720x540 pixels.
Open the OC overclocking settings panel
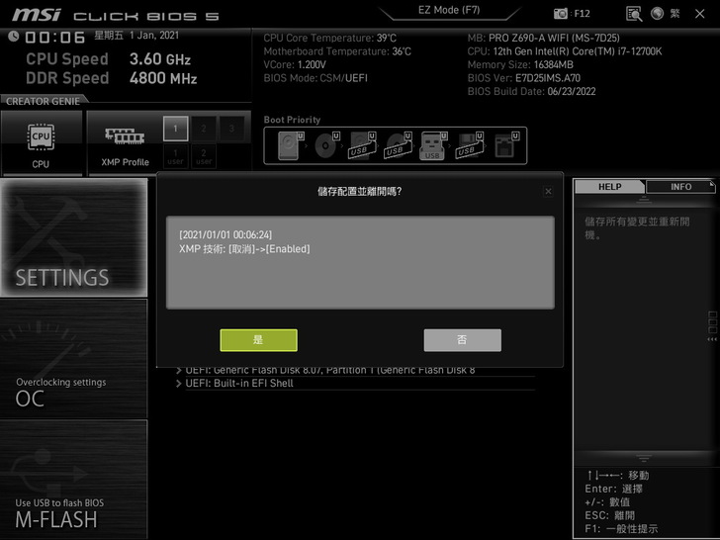click(x=73, y=359)
